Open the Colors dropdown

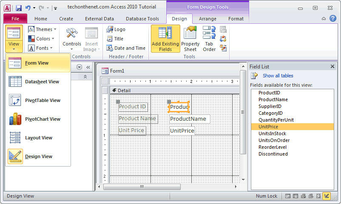[41, 39]
